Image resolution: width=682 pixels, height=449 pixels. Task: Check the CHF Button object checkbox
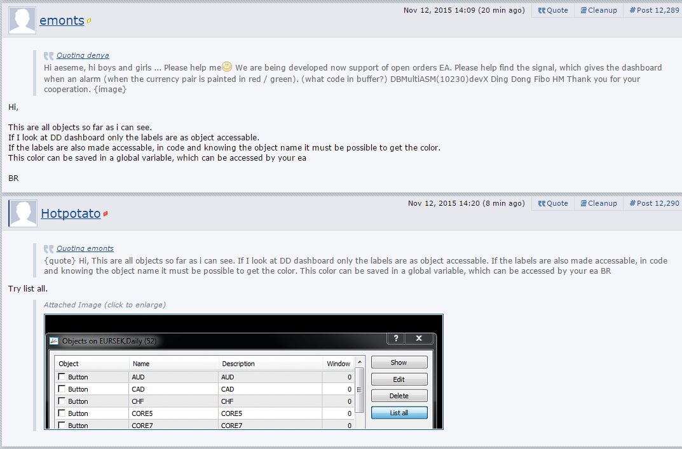pos(61,401)
